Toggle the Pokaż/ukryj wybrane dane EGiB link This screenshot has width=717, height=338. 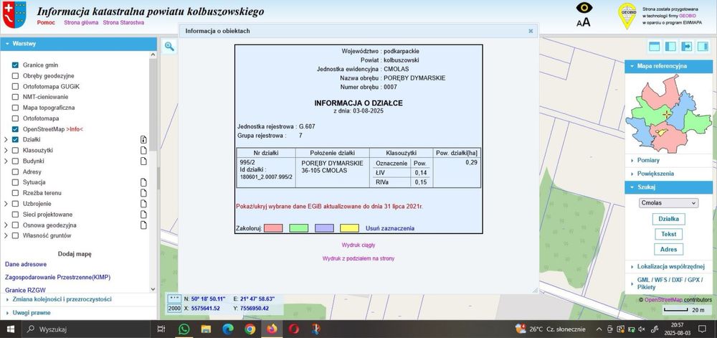(x=329, y=206)
